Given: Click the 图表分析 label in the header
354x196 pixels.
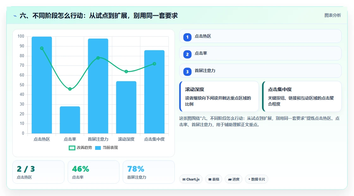Looking at the screenshot, I should tap(333, 15).
